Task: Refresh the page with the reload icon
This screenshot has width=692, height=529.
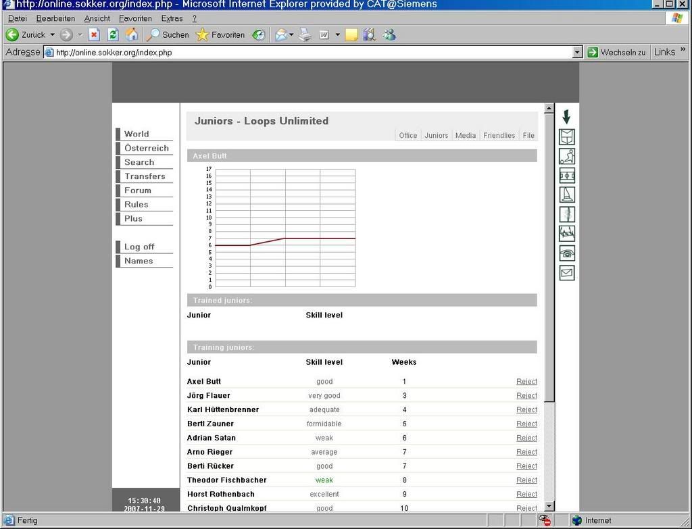Action: [x=113, y=34]
